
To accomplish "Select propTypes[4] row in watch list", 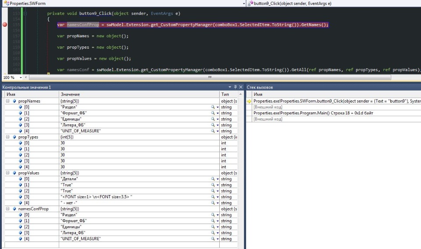I will tap(121, 167).
